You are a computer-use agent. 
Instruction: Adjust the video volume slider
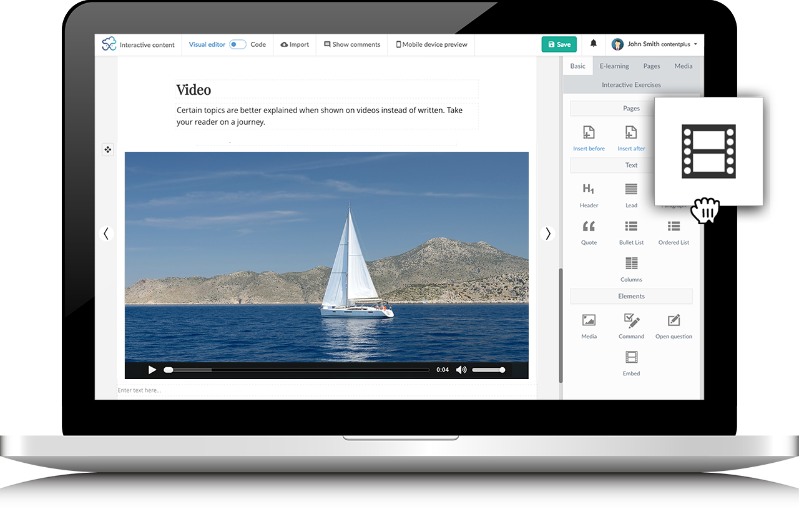tap(489, 370)
